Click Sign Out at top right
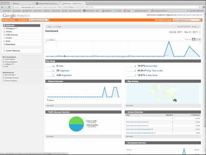This screenshot has height=155, width=206. pos(200,15)
